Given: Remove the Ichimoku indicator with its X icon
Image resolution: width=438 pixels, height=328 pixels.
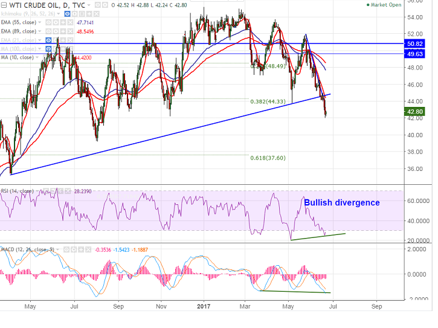Looking at the screenshot, I should 97,14.
